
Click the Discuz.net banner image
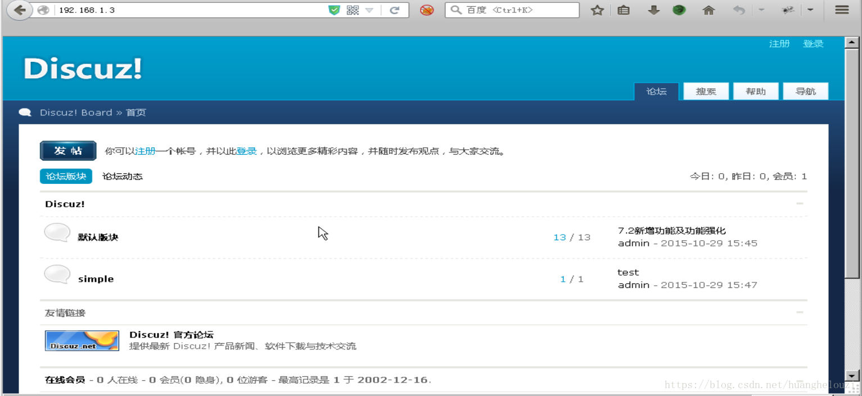pyautogui.click(x=82, y=341)
